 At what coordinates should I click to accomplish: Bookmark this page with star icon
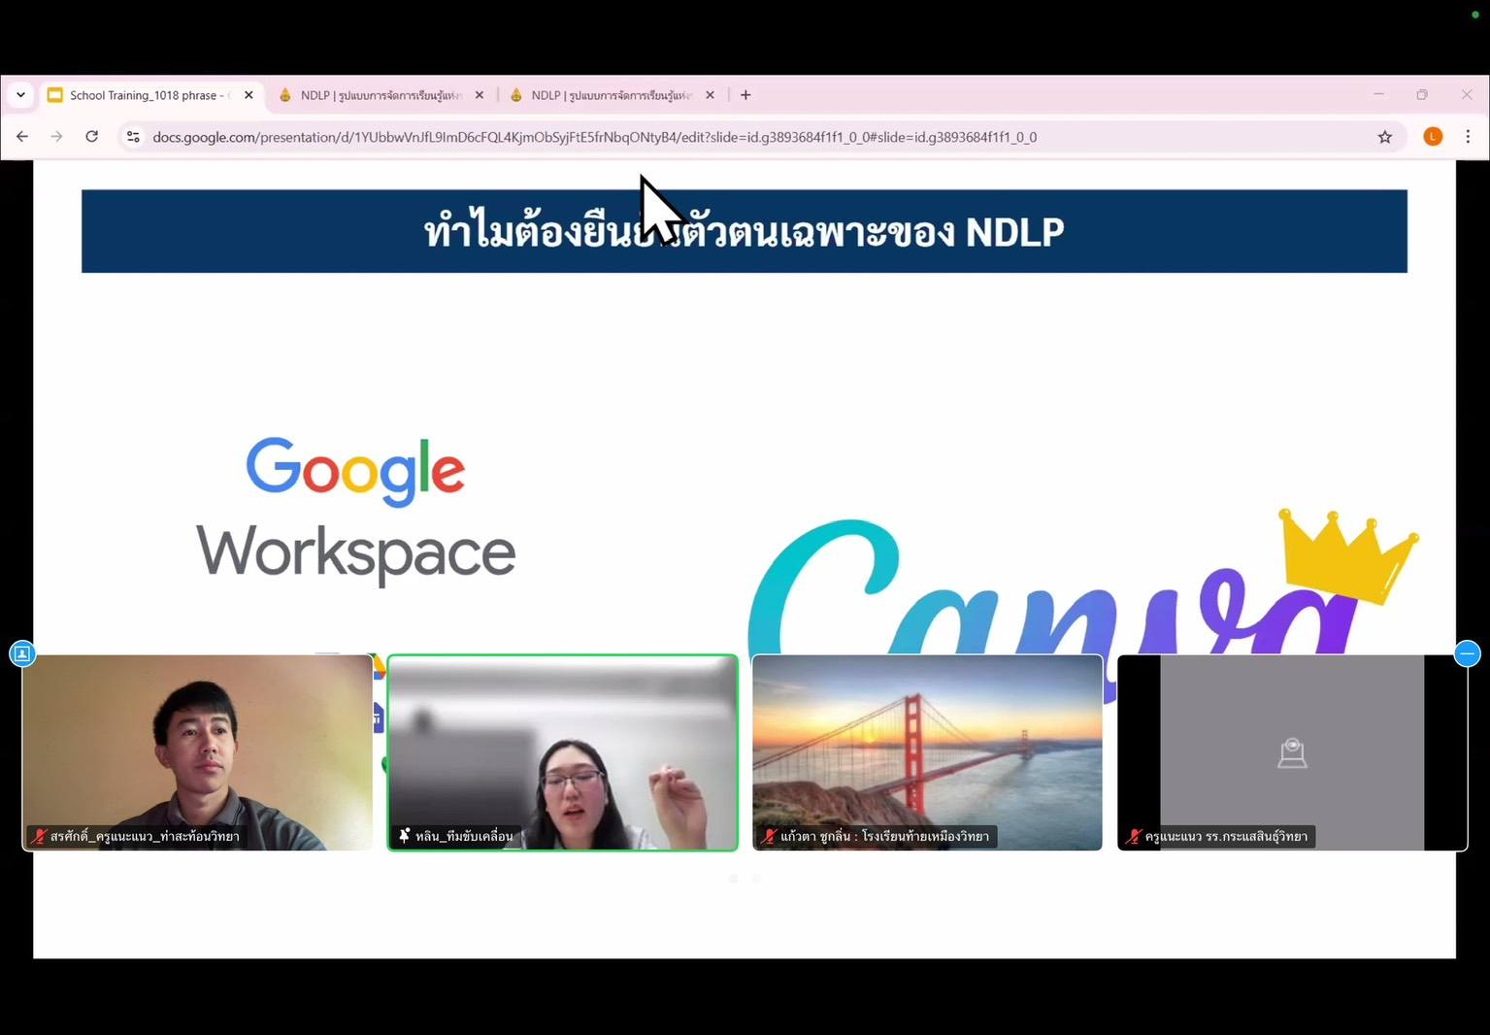1385,137
